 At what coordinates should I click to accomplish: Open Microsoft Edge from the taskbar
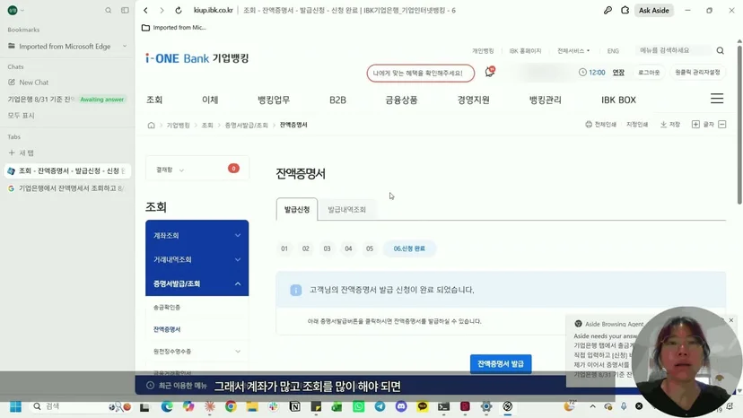[167, 406]
